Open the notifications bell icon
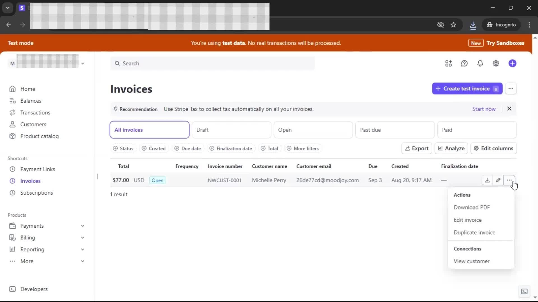Image resolution: width=538 pixels, height=302 pixels. 480,63
